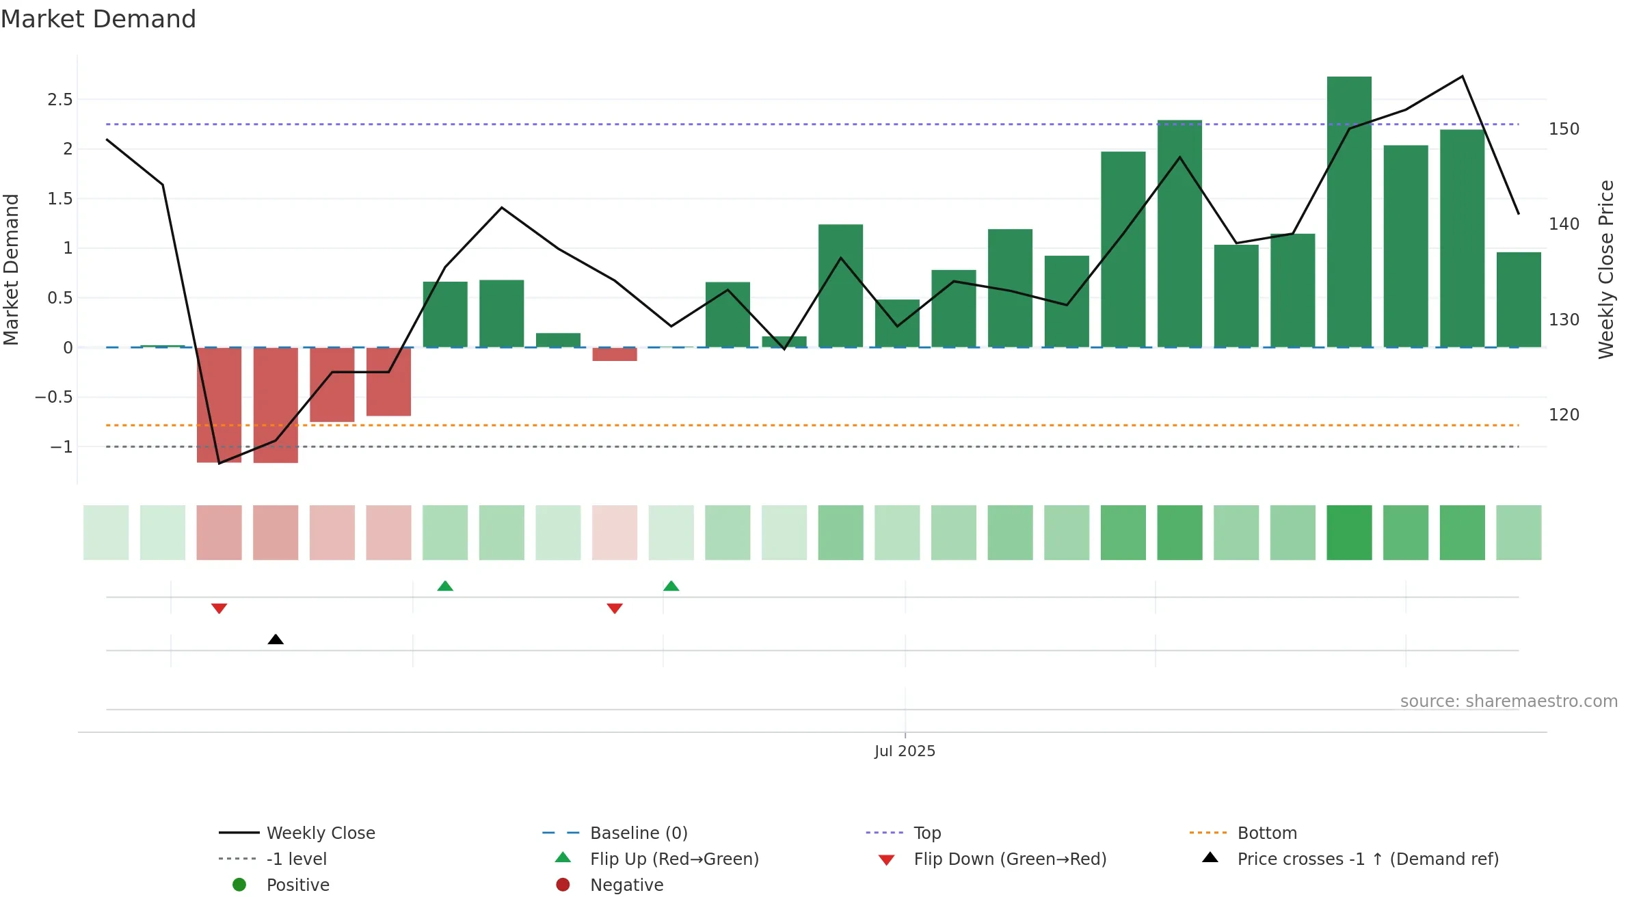Click the red Negative legend circle icon
The height and width of the screenshot is (923, 1641).
[563, 885]
